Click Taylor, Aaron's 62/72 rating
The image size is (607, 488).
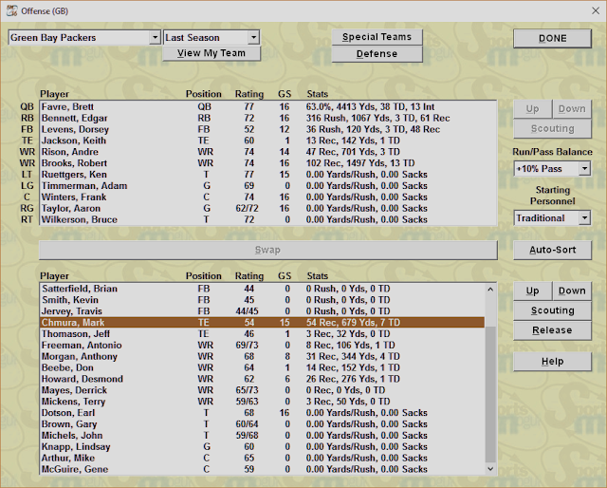[x=247, y=208]
